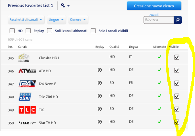The image size is (195, 136).
Task: Expand the Pacchetti di canali dropdown
Action: [x=27, y=20]
